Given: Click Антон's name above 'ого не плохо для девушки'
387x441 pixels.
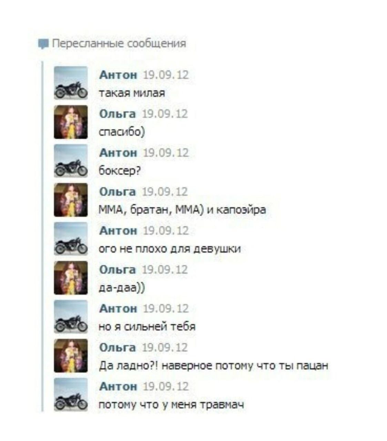Looking at the screenshot, I should 118,230.
